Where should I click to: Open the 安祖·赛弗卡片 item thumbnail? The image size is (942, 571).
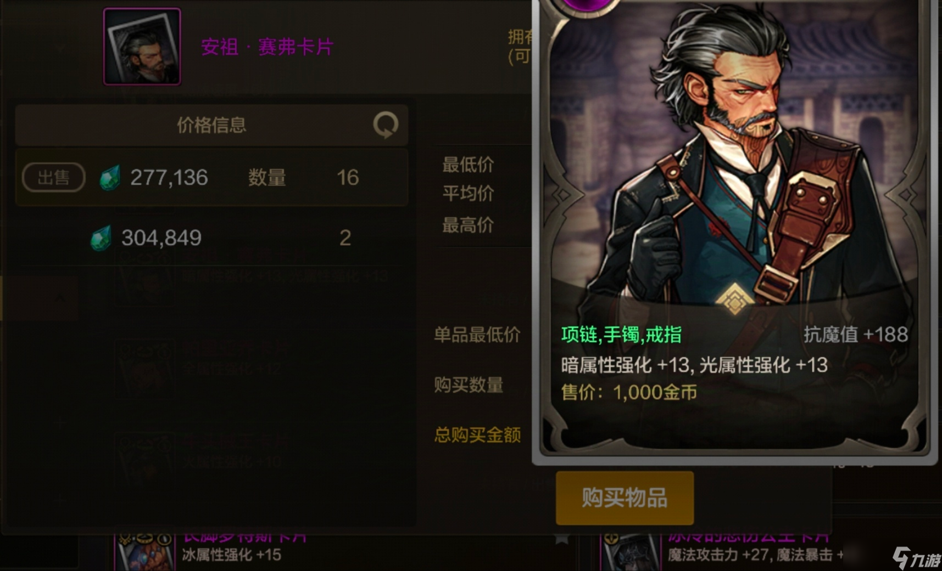point(142,47)
